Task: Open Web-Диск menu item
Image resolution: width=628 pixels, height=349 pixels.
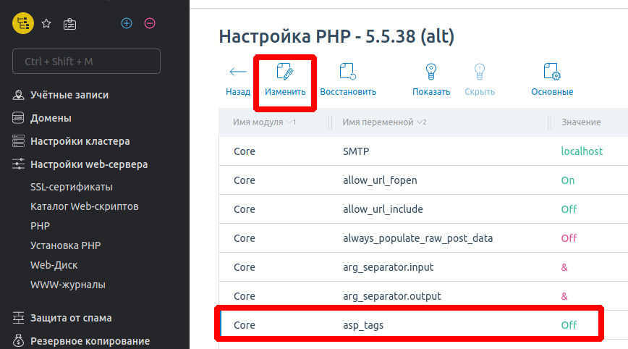Action: [54, 265]
